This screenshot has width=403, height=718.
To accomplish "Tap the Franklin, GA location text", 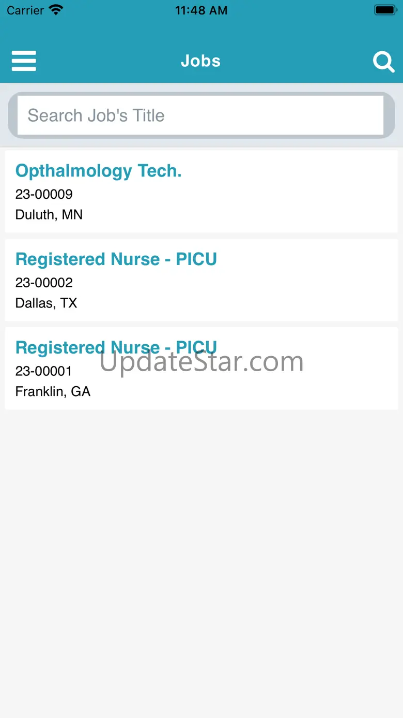I will pyautogui.click(x=53, y=391).
